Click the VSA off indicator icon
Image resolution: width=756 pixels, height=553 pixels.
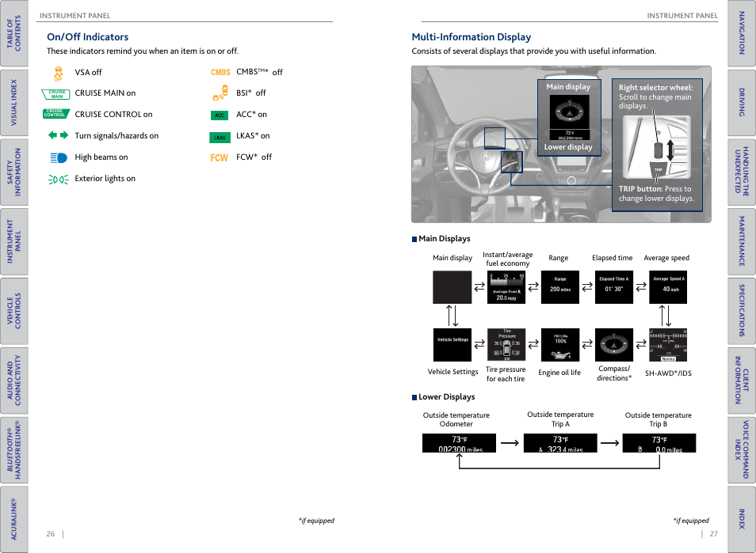59,74
